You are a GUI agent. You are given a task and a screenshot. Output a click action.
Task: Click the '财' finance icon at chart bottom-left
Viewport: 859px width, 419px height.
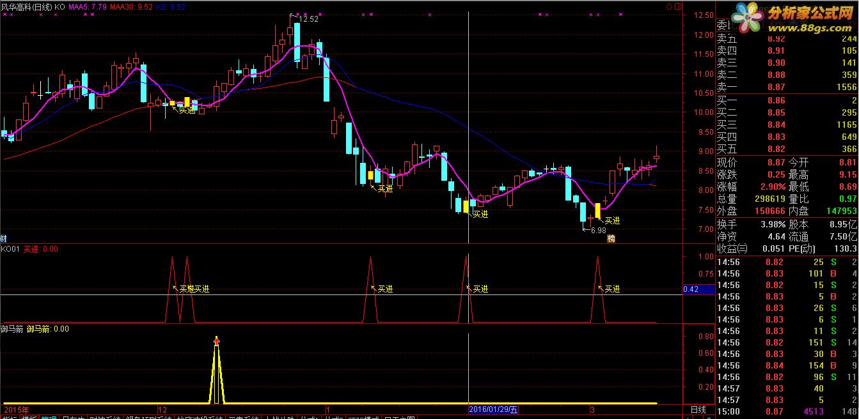(x=4, y=239)
